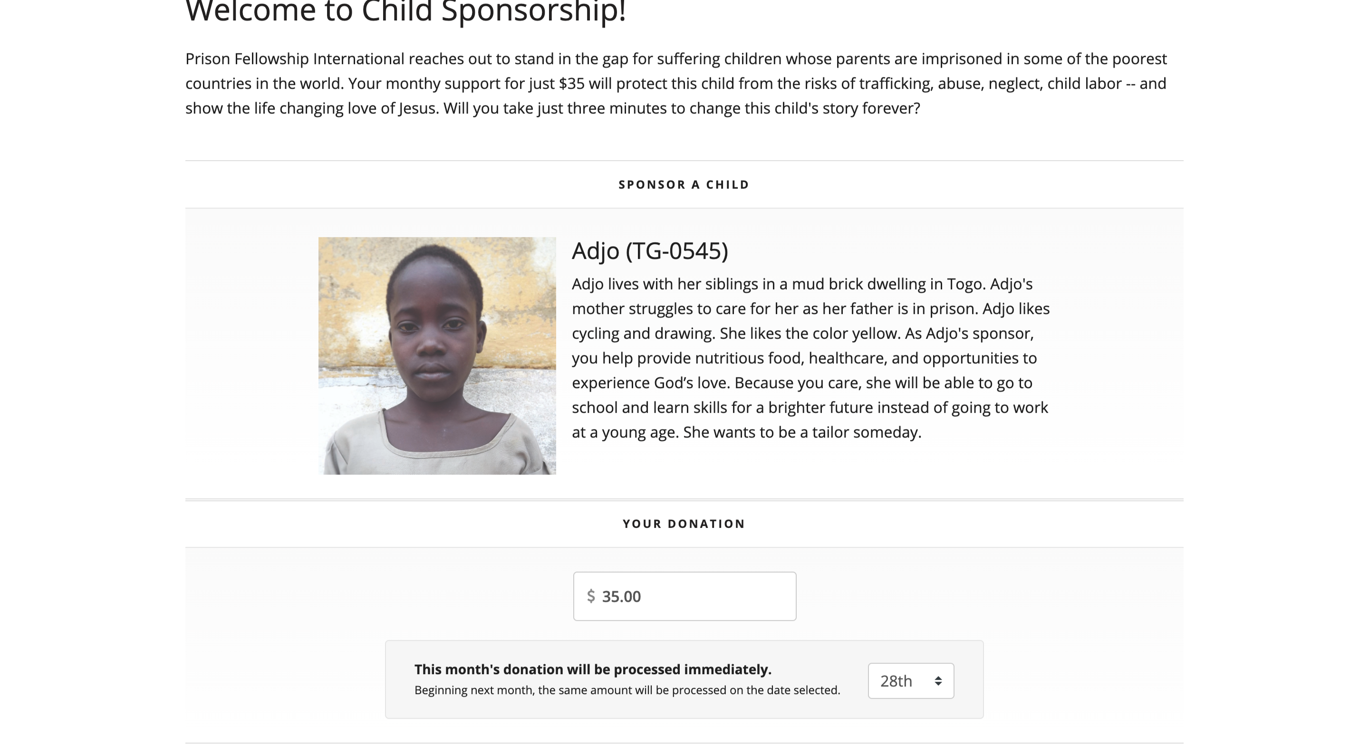Image resolution: width=1369 pixels, height=744 pixels.
Task: Click the 'Adjo likes cycling and drawing' line
Action: coord(645,334)
